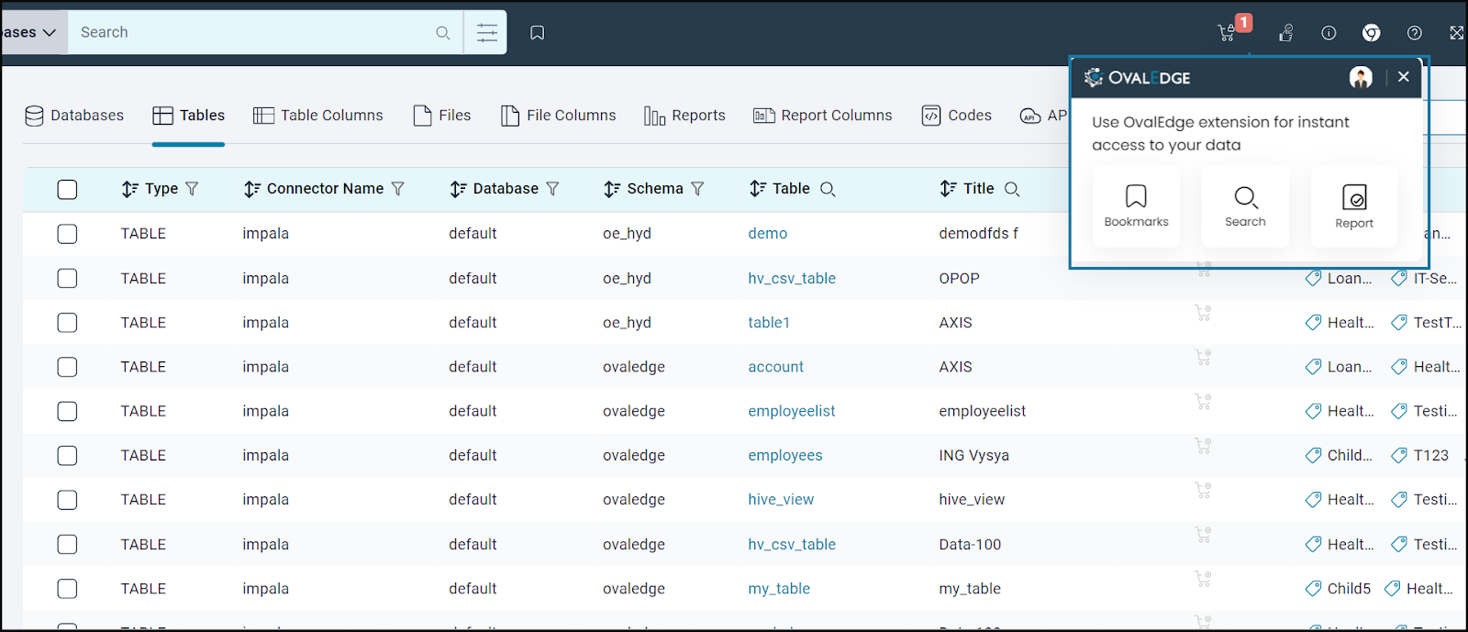The height and width of the screenshot is (632, 1468).
Task: Sort by Table column
Action: pyautogui.click(x=757, y=189)
